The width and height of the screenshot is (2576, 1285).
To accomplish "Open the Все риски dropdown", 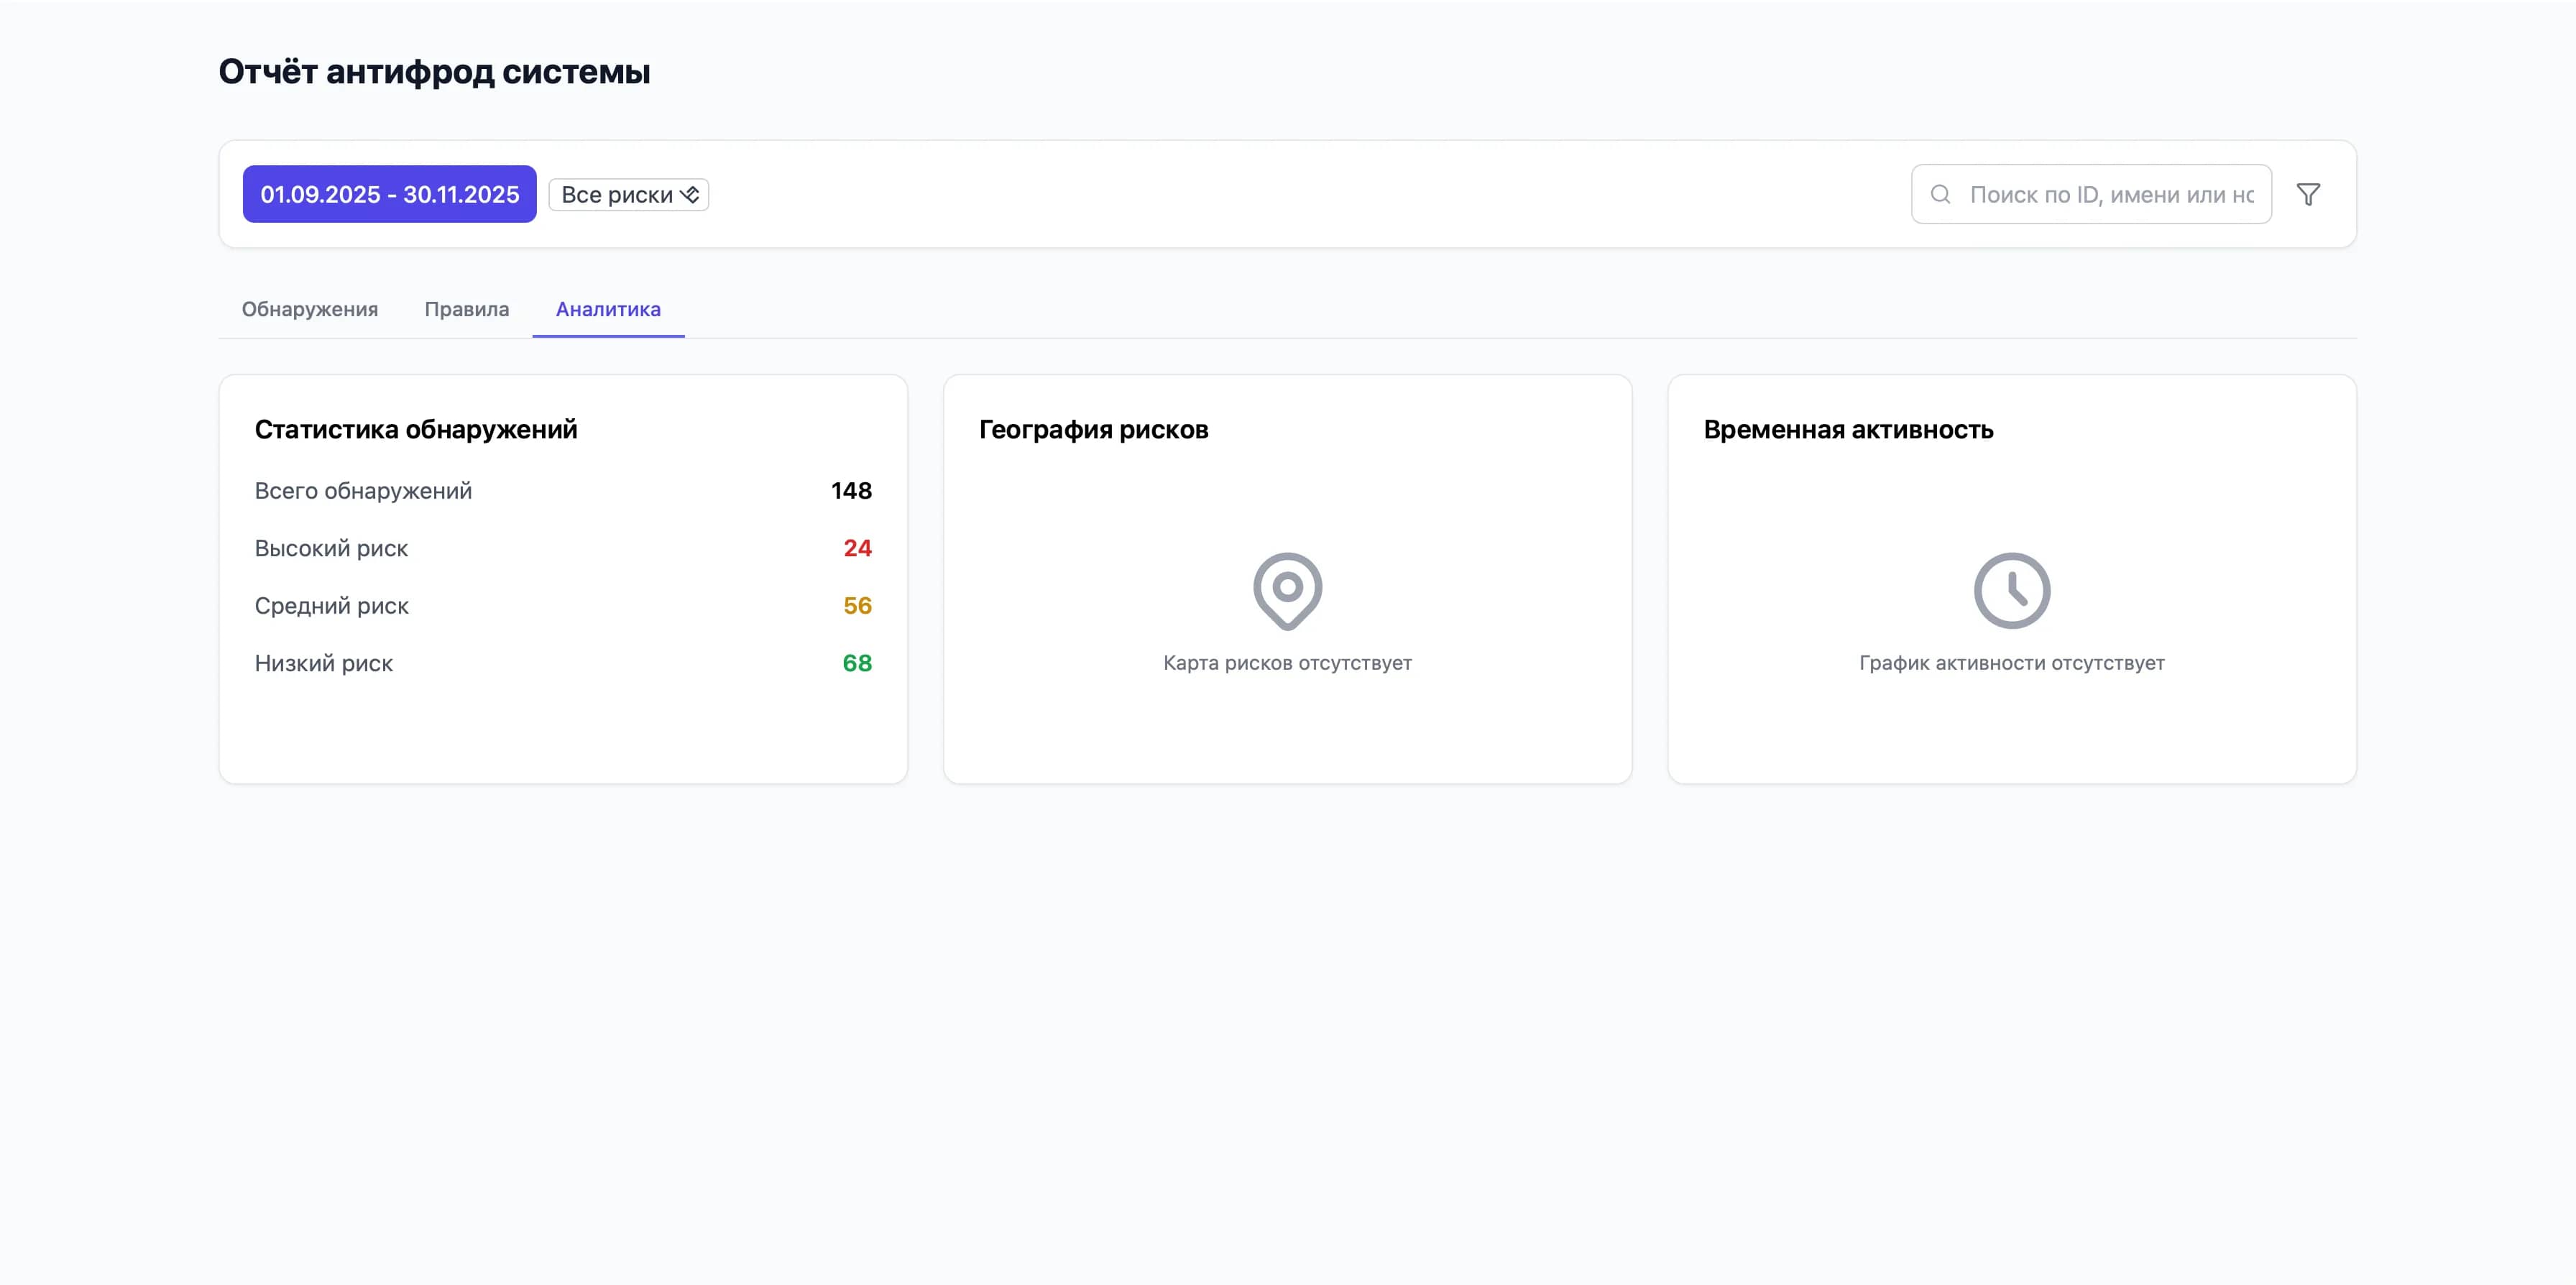I will [627, 194].
